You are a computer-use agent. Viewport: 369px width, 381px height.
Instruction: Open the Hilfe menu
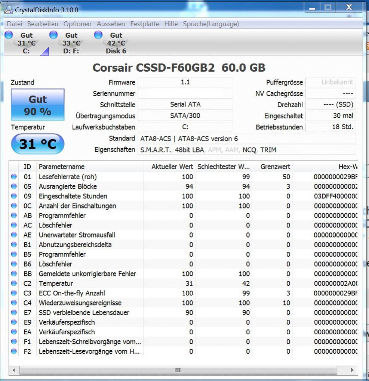[171, 24]
